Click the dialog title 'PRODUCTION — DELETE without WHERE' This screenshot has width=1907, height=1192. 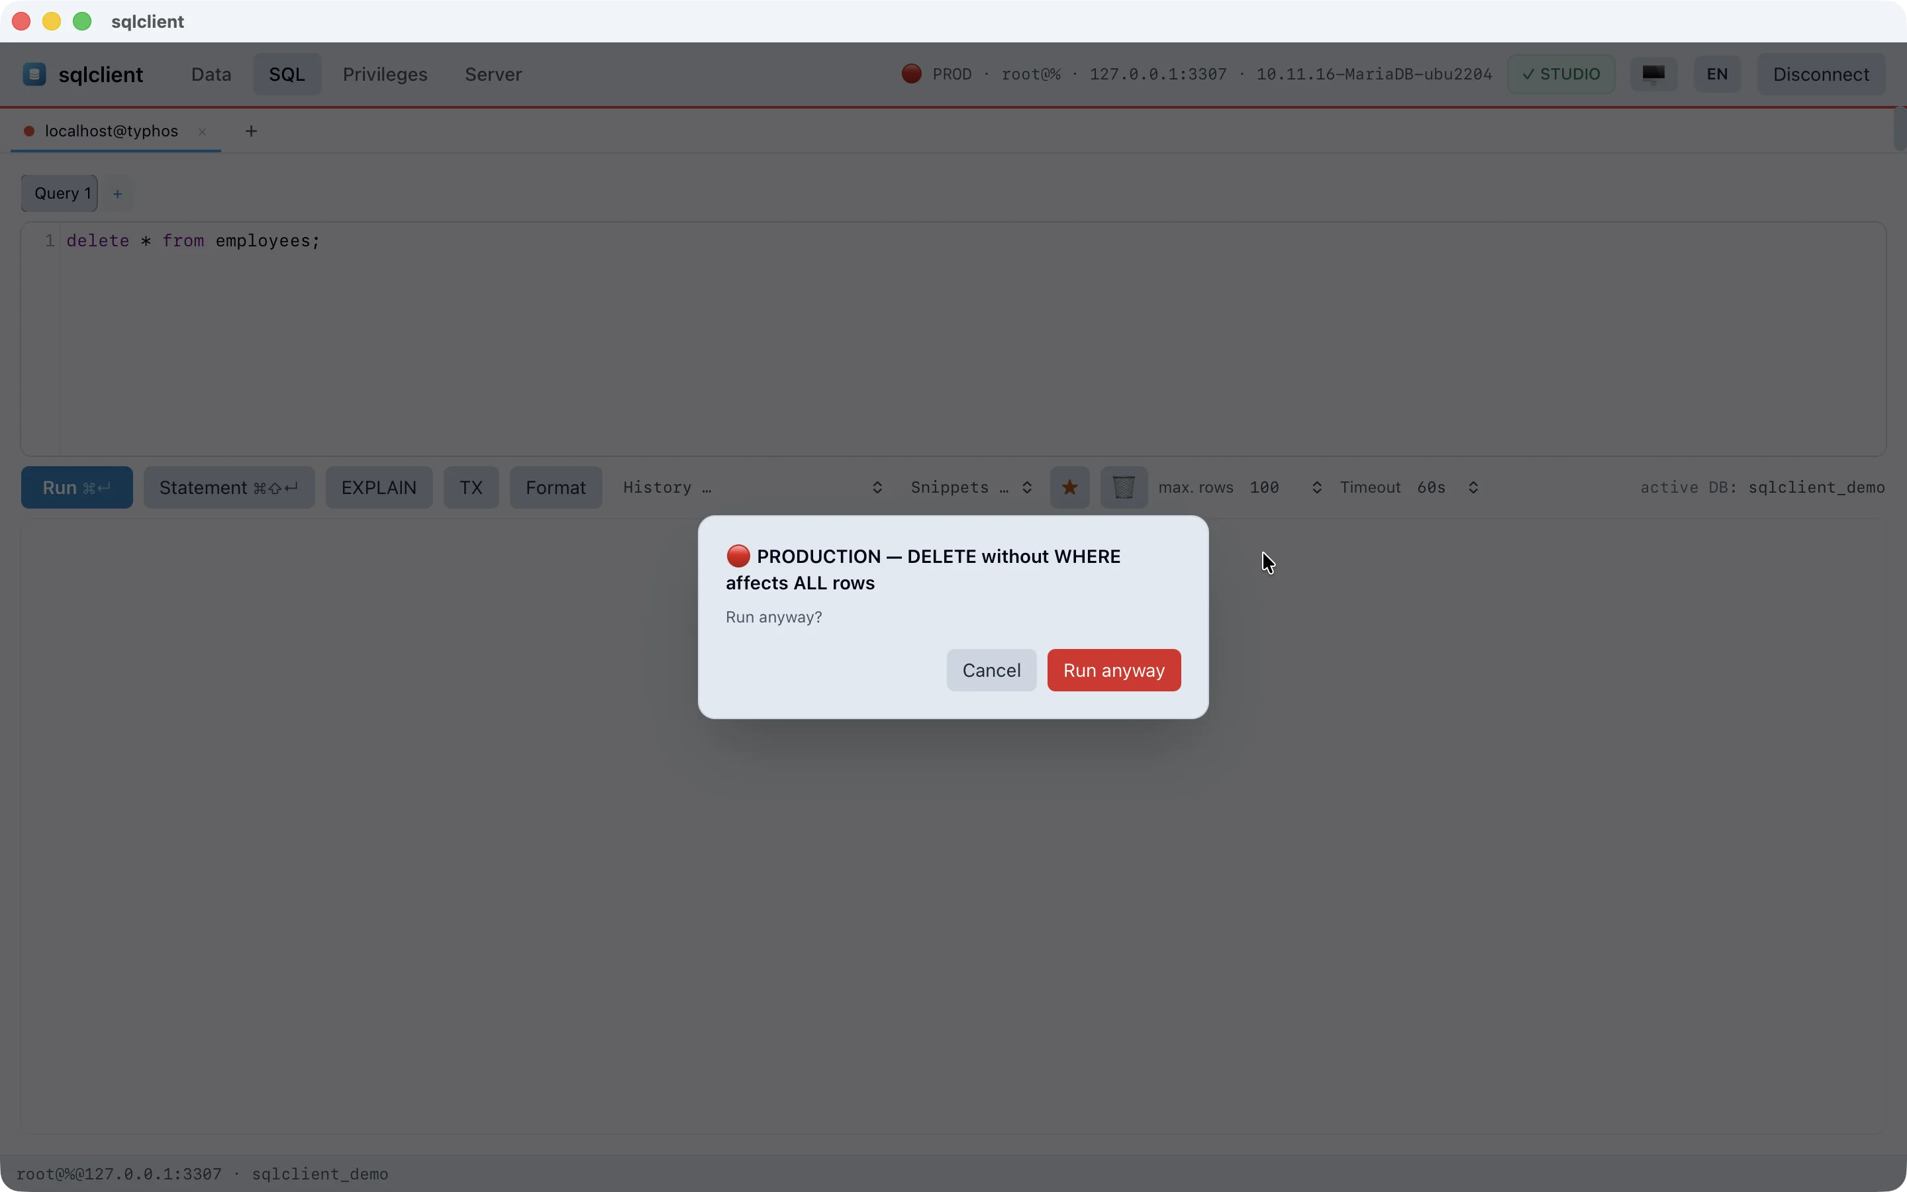click(x=938, y=556)
